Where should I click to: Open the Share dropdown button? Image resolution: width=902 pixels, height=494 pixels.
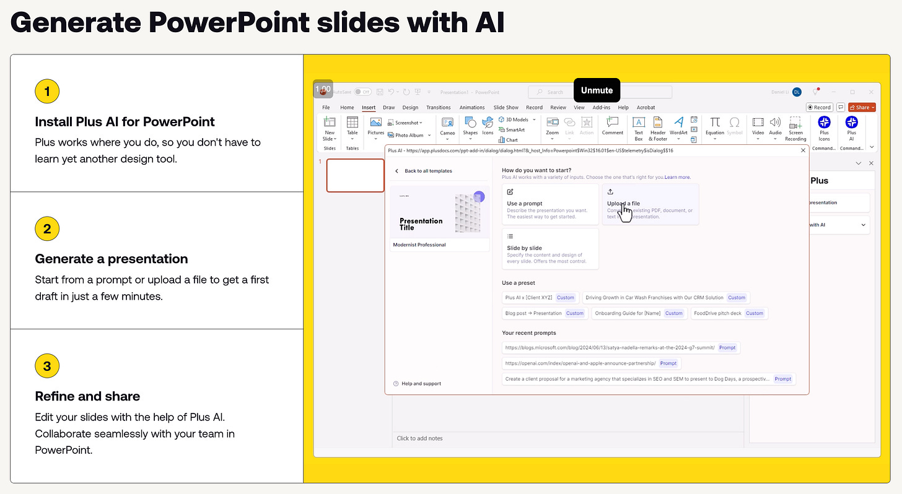point(862,107)
